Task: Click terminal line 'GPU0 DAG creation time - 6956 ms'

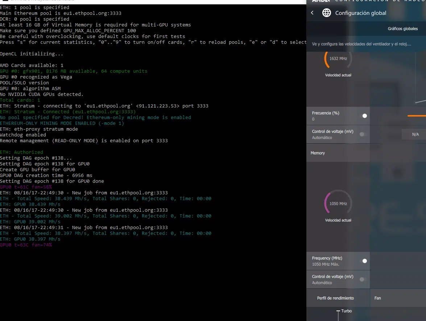Action: click(x=46, y=176)
